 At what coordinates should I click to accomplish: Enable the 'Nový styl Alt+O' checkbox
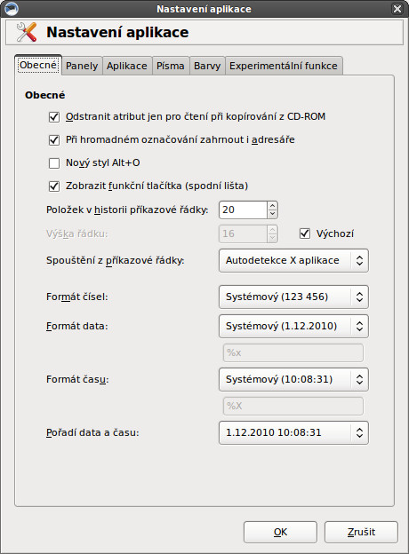54,162
